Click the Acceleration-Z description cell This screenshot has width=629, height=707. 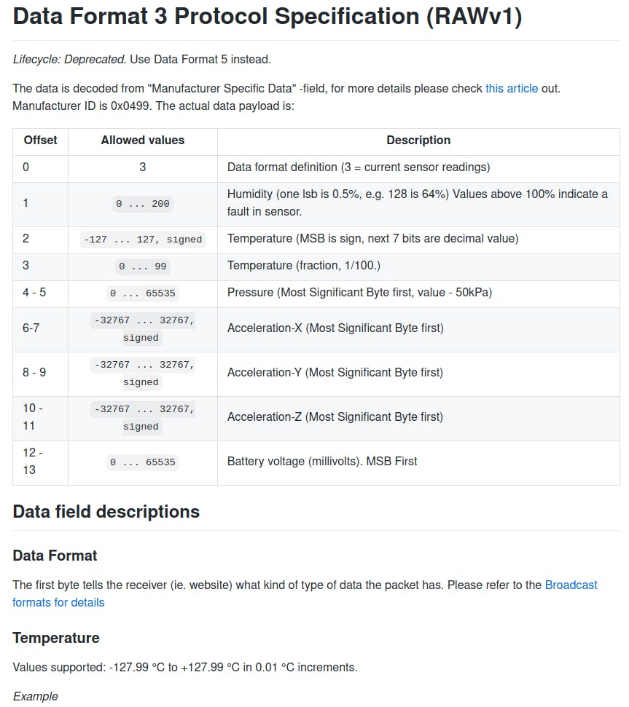click(x=335, y=416)
